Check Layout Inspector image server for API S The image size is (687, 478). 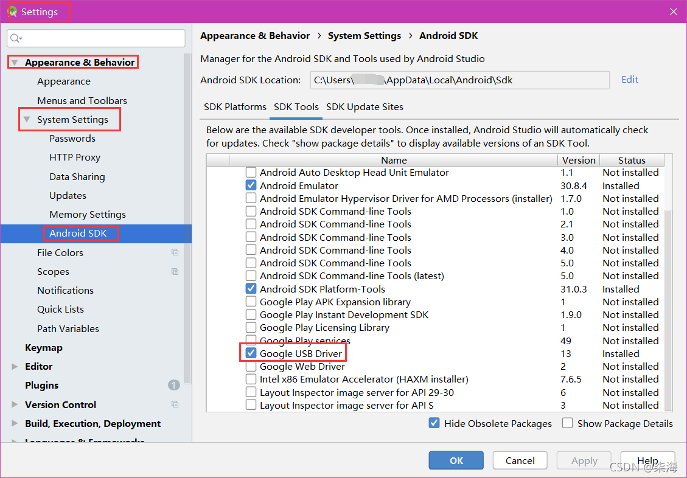click(251, 405)
